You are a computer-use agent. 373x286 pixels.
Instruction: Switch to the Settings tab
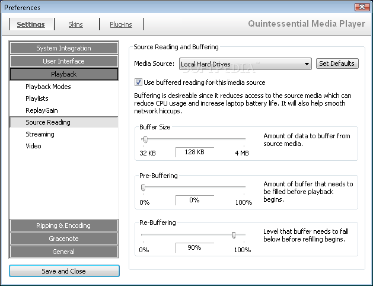click(31, 24)
